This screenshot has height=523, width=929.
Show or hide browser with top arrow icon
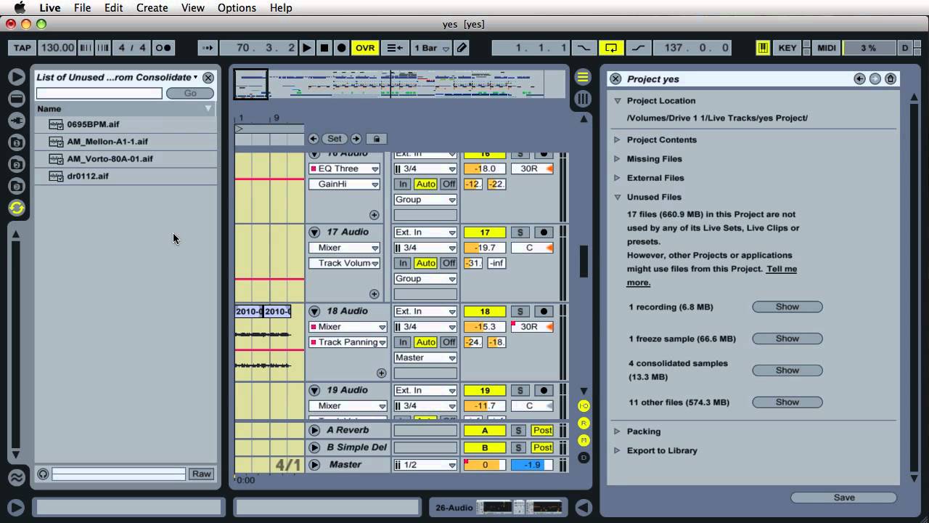tap(16, 76)
